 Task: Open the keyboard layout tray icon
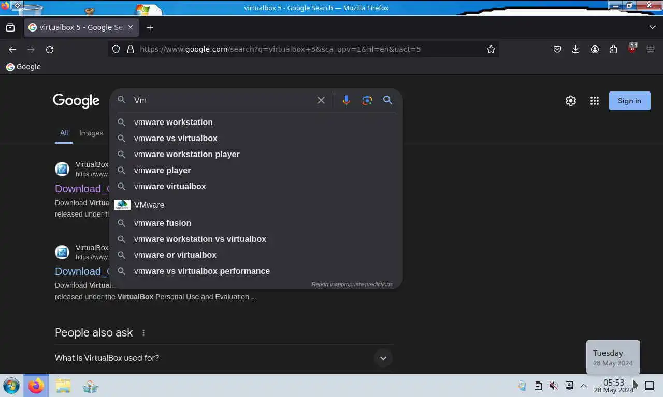[x=569, y=386]
